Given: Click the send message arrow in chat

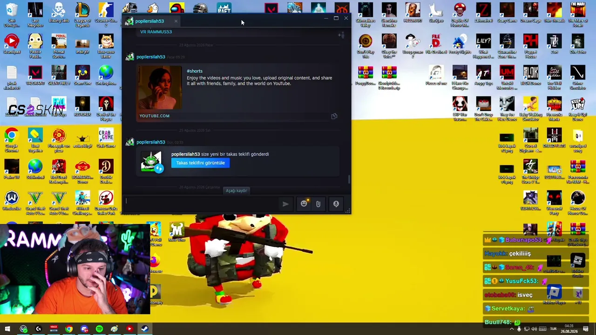Looking at the screenshot, I should 285,204.
